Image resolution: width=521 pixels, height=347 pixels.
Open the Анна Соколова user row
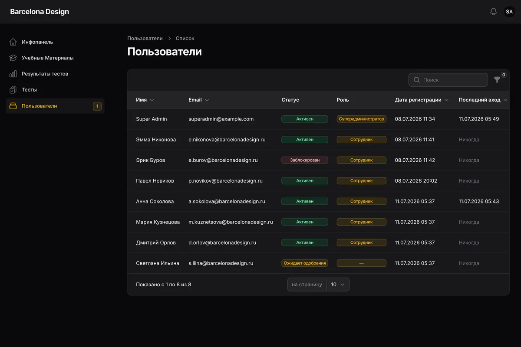[318, 201]
